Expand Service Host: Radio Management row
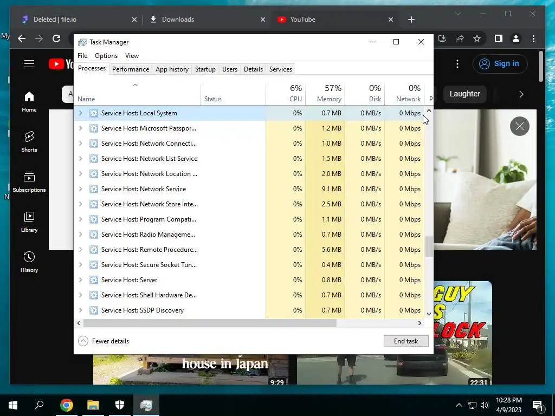The height and width of the screenshot is (416, 555). pos(80,235)
